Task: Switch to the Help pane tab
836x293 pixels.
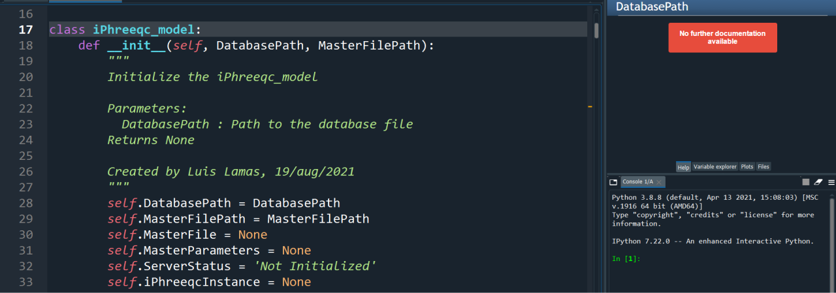Action: (x=683, y=167)
